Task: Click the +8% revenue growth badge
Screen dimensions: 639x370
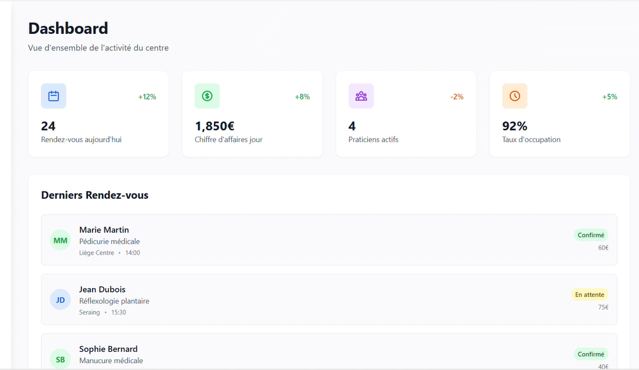Action: (x=301, y=96)
